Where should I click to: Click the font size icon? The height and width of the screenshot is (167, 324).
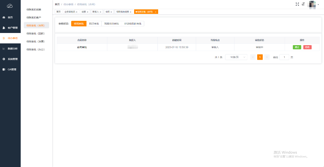point(303,4)
